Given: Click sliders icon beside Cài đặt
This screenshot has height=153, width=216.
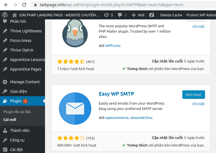Looking at the screenshot, I should click(x=5, y=150).
